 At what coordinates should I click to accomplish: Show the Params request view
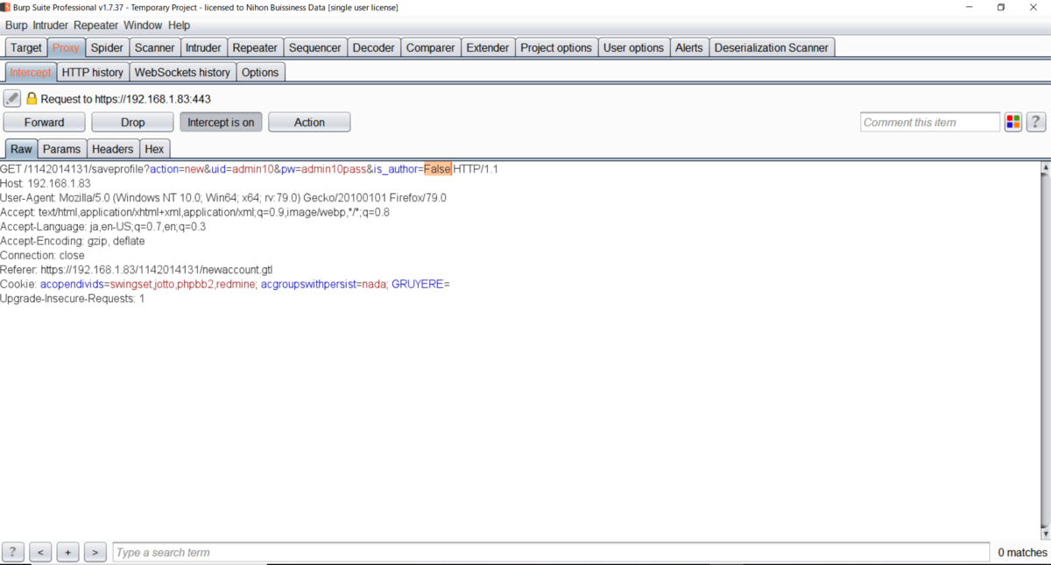61,149
